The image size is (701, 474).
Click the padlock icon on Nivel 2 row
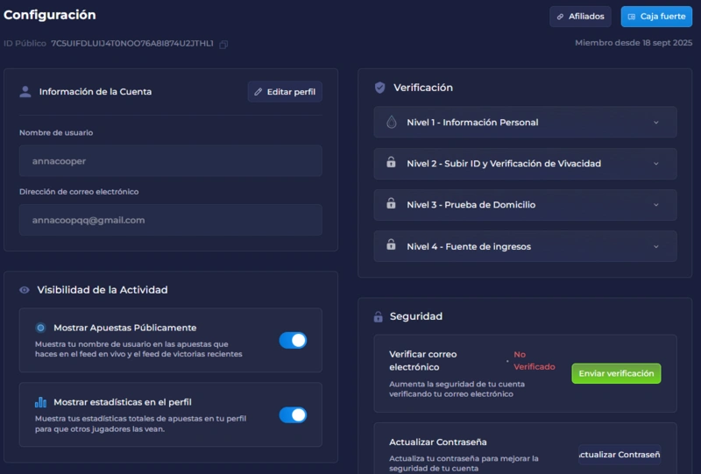[x=391, y=163]
